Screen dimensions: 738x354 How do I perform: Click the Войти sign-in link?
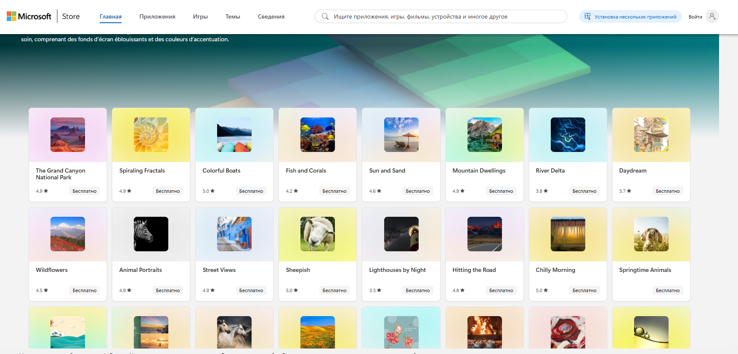pos(695,17)
